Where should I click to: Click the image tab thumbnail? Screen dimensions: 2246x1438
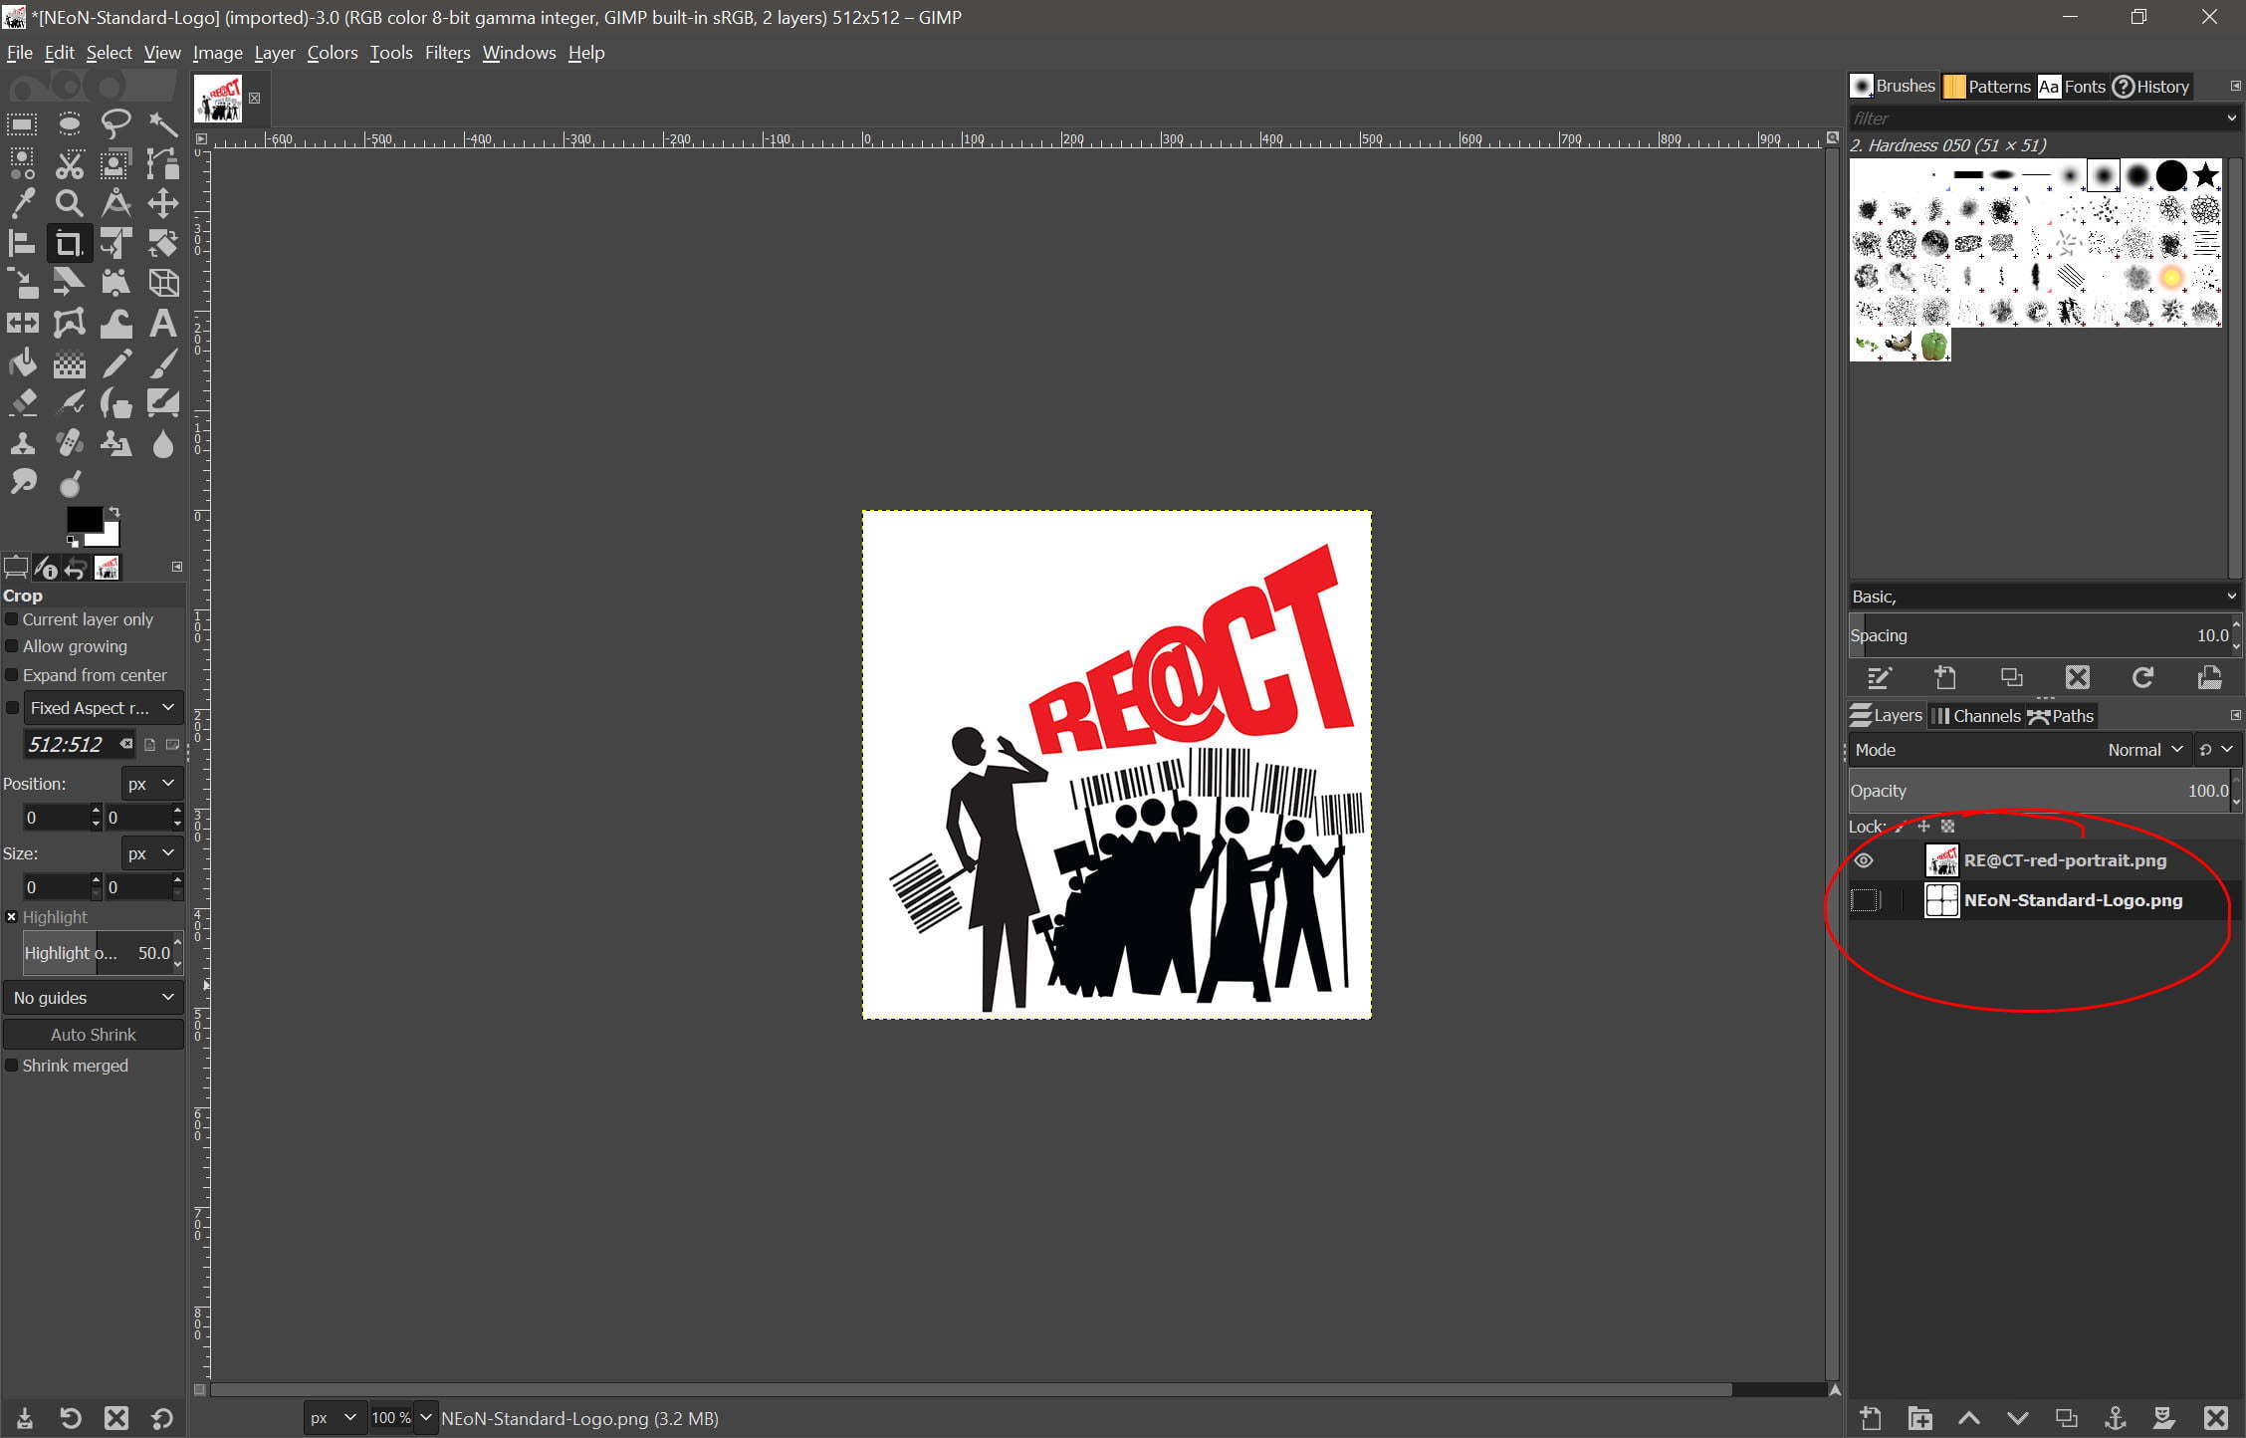click(x=218, y=99)
